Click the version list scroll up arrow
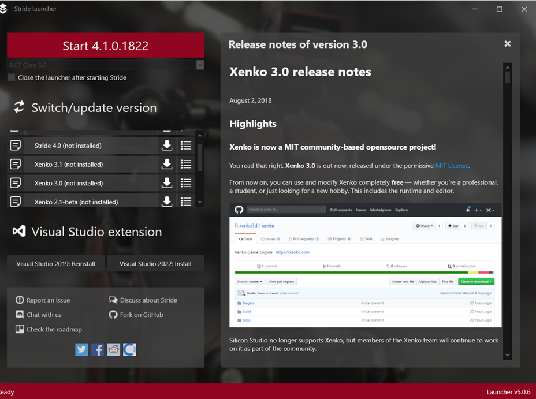 point(200,135)
